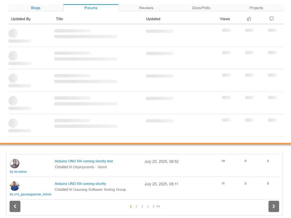
Task: Click the thumbs-up likes column icon
Action: pos(249,19)
